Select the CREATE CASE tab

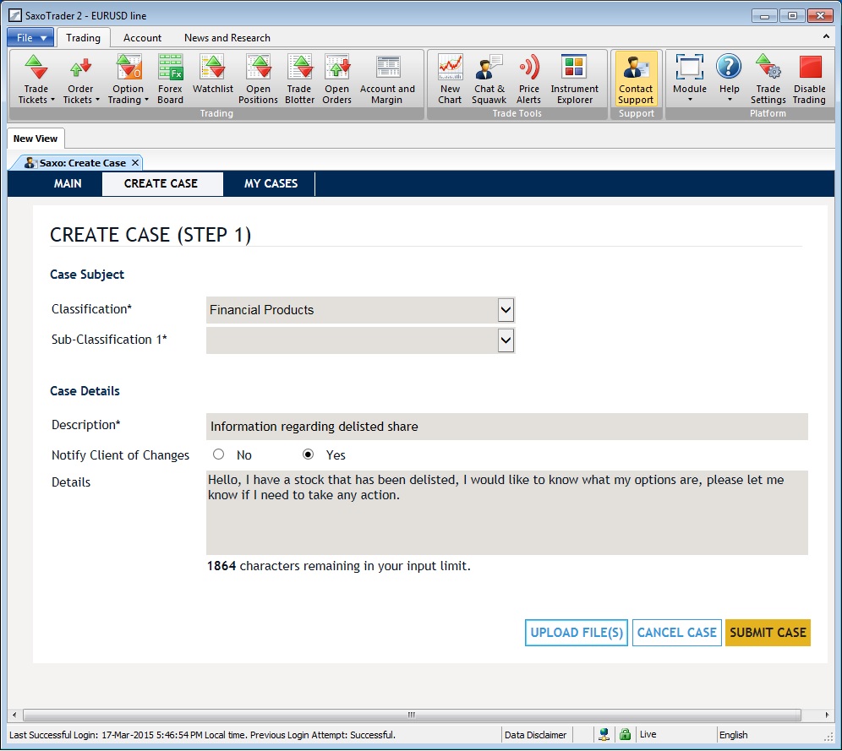click(162, 183)
